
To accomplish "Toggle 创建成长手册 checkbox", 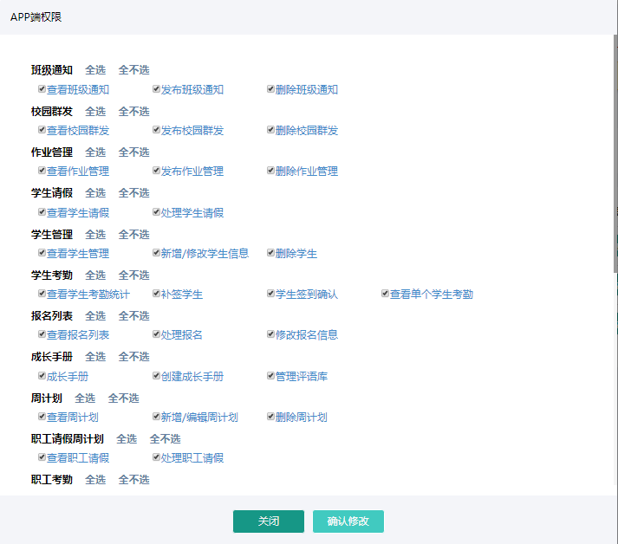I will pos(156,376).
